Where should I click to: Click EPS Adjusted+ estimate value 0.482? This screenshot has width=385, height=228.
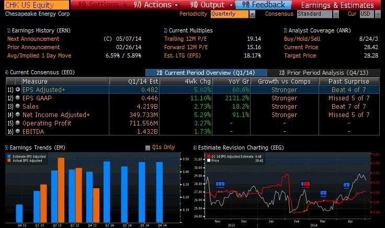150,90
